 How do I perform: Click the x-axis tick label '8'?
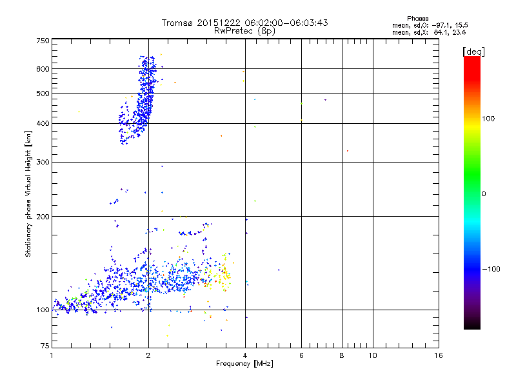click(x=342, y=355)
